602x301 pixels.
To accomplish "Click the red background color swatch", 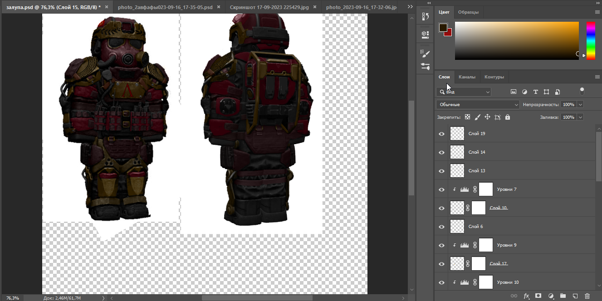I will point(449,33).
